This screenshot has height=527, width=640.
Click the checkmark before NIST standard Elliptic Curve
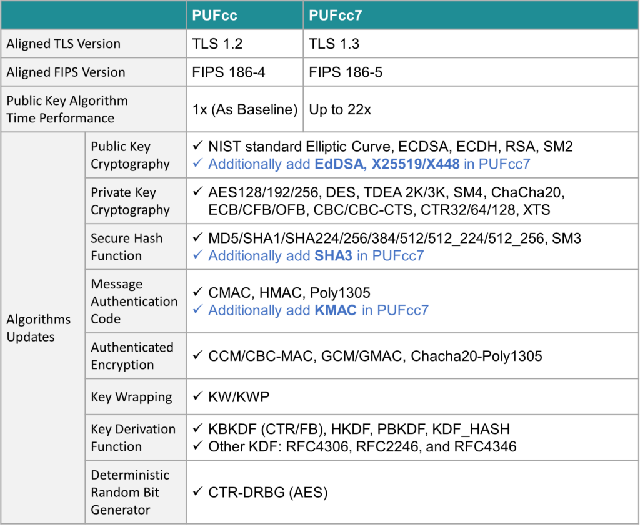pos(197,147)
